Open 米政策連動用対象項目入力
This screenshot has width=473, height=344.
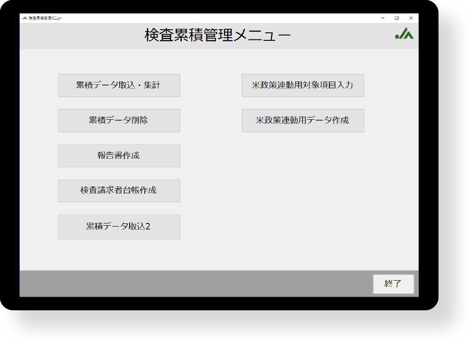click(x=303, y=86)
